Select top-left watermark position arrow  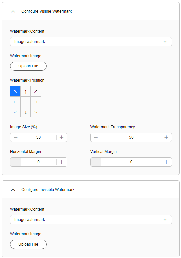15,91
